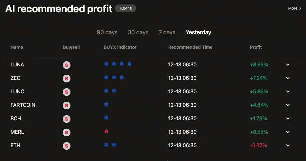Expand the MERL row details

[x=288, y=132]
